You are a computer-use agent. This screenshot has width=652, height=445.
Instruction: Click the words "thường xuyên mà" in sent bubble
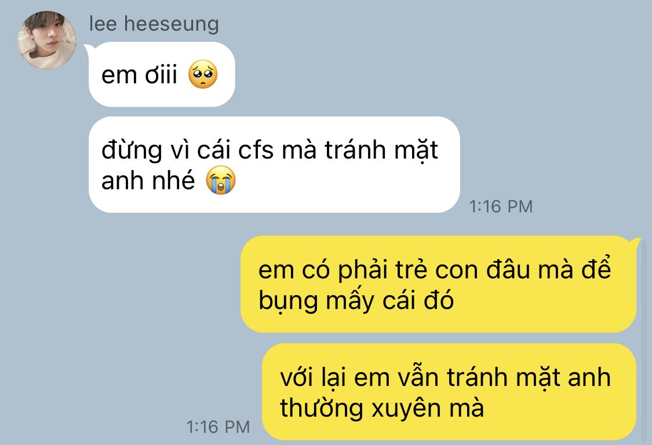point(382,408)
